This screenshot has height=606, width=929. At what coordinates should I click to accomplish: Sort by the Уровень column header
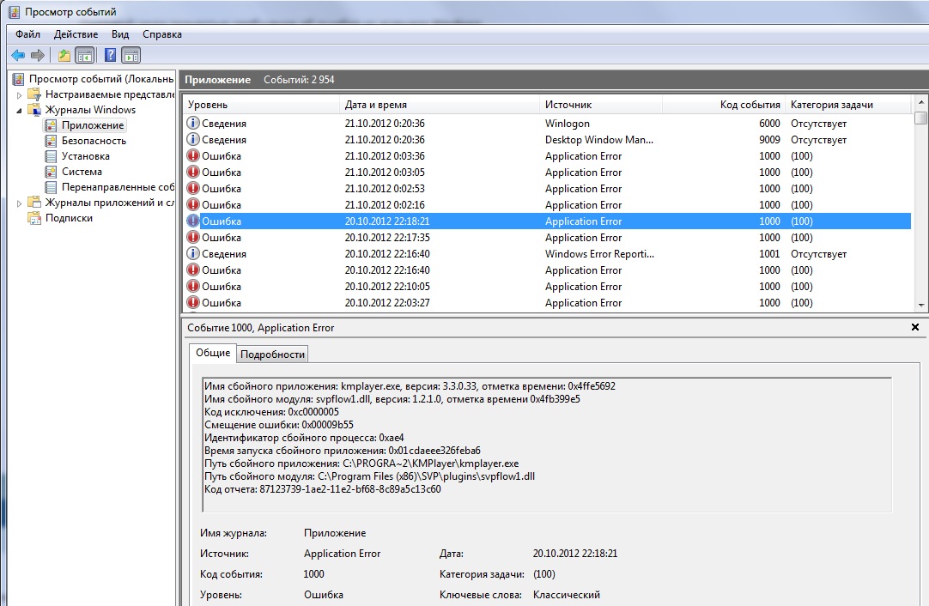click(261, 105)
